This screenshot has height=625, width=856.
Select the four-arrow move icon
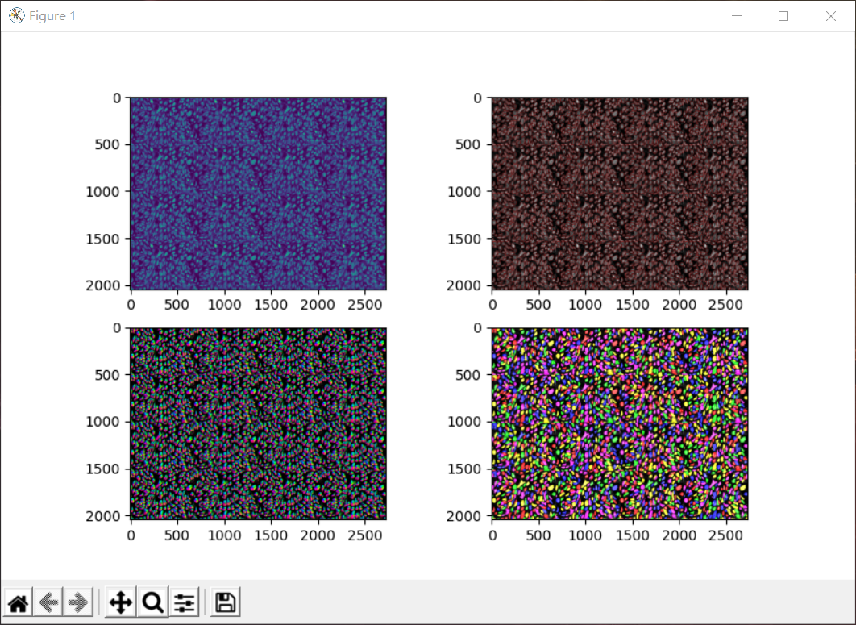coord(119,602)
